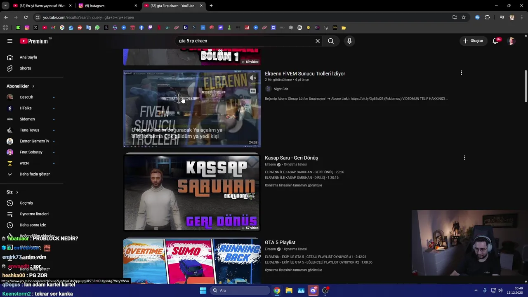
Task: Open Discord from the taskbar
Action: click(x=313, y=290)
